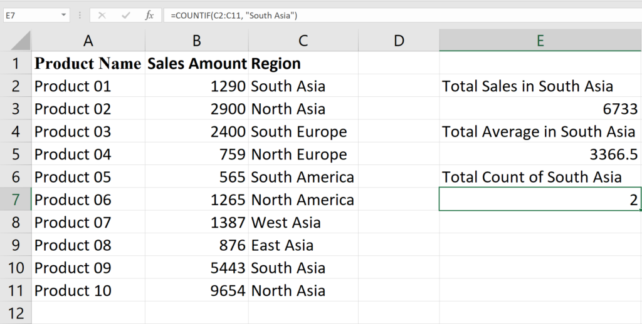Select cell containing Product 05
Screen dimensions: 642x324
[88, 176]
